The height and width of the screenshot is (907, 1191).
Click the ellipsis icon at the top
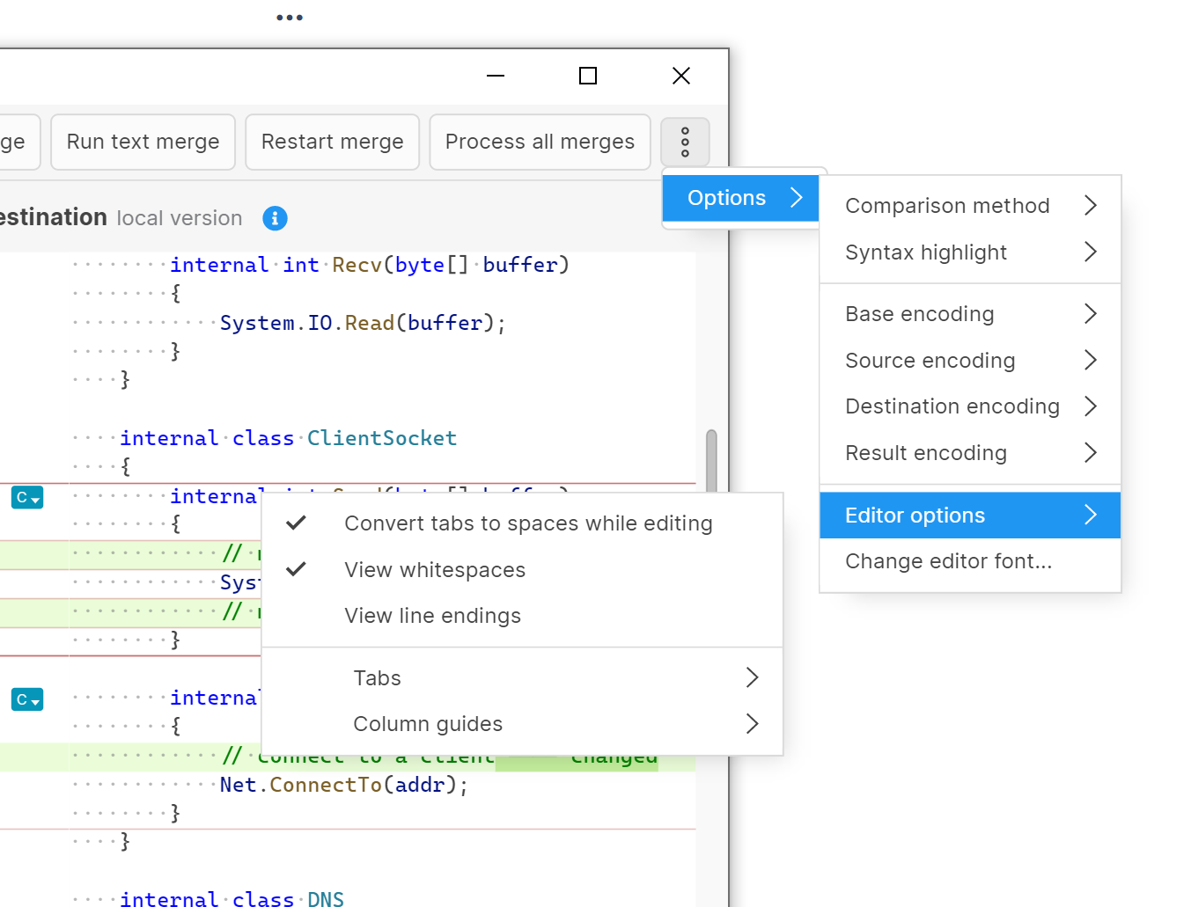coord(290,16)
